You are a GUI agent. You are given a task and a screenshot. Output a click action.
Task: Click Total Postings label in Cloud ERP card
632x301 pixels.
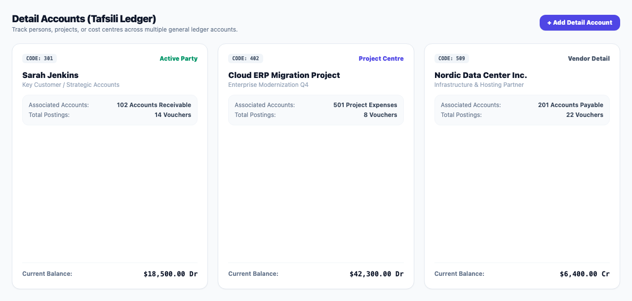point(255,115)
